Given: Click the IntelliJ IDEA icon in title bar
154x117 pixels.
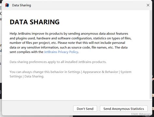Looking at the screenshot, I should point(7,5).
